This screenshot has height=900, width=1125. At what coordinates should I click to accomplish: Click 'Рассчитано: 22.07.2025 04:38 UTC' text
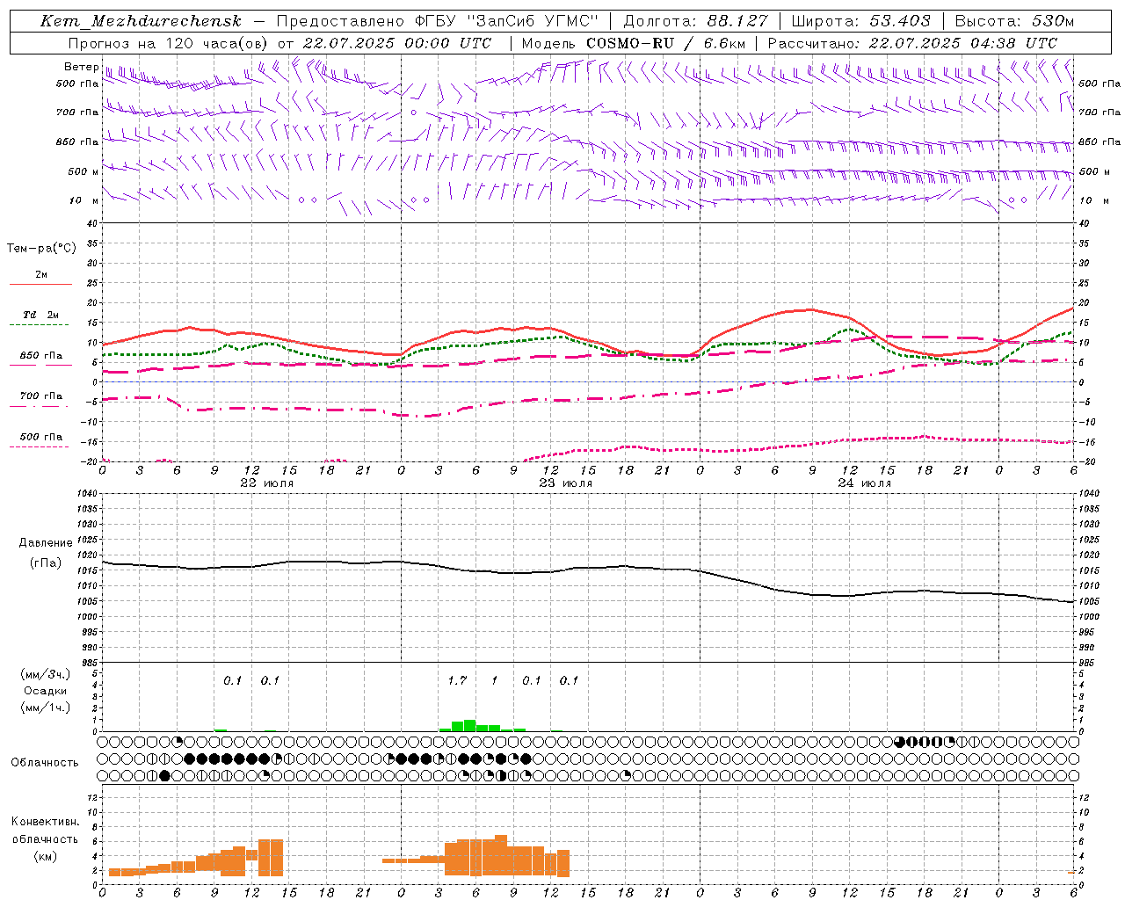[x=912, y=43]
